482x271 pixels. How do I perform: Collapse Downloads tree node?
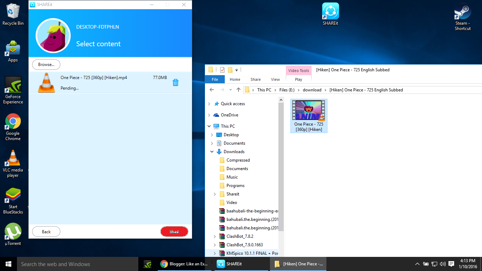[212, 152]
